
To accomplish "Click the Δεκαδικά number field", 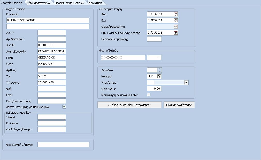I will tap(152, 70).
